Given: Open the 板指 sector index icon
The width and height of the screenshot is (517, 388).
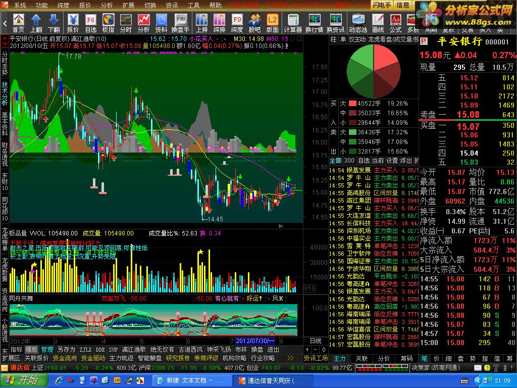Looking at the screenshot, I should click(108, 23).
